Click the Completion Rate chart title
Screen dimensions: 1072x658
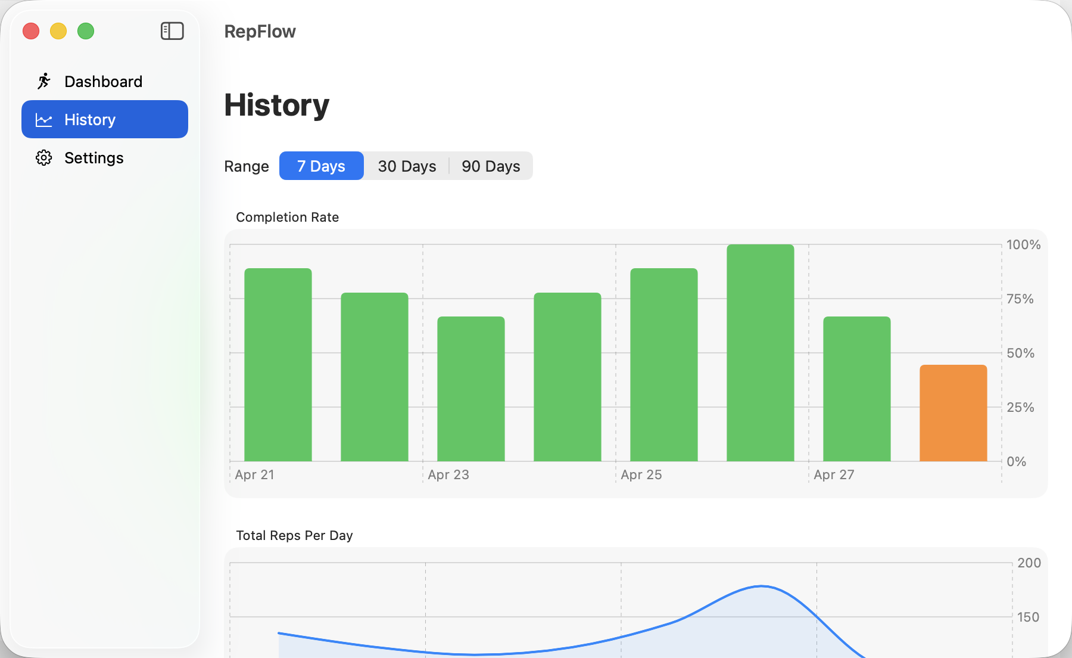click(x=288, y=217)
